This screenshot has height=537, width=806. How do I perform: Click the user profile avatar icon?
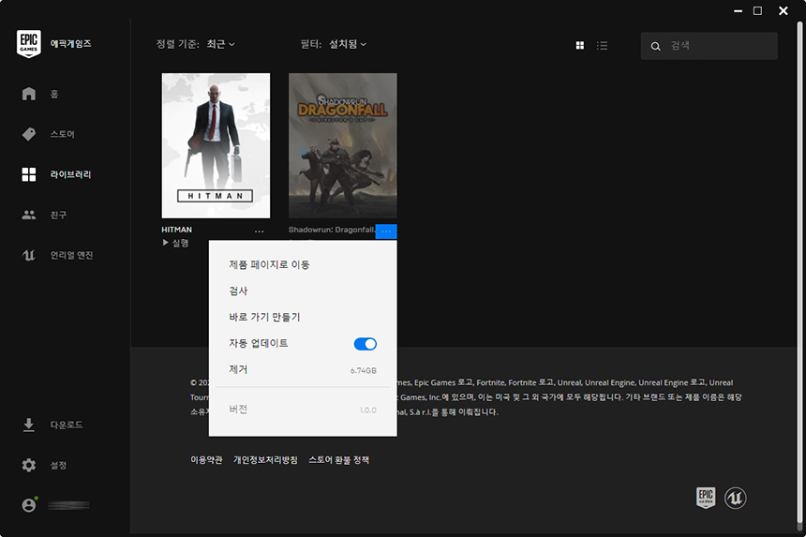coord(29,505)
